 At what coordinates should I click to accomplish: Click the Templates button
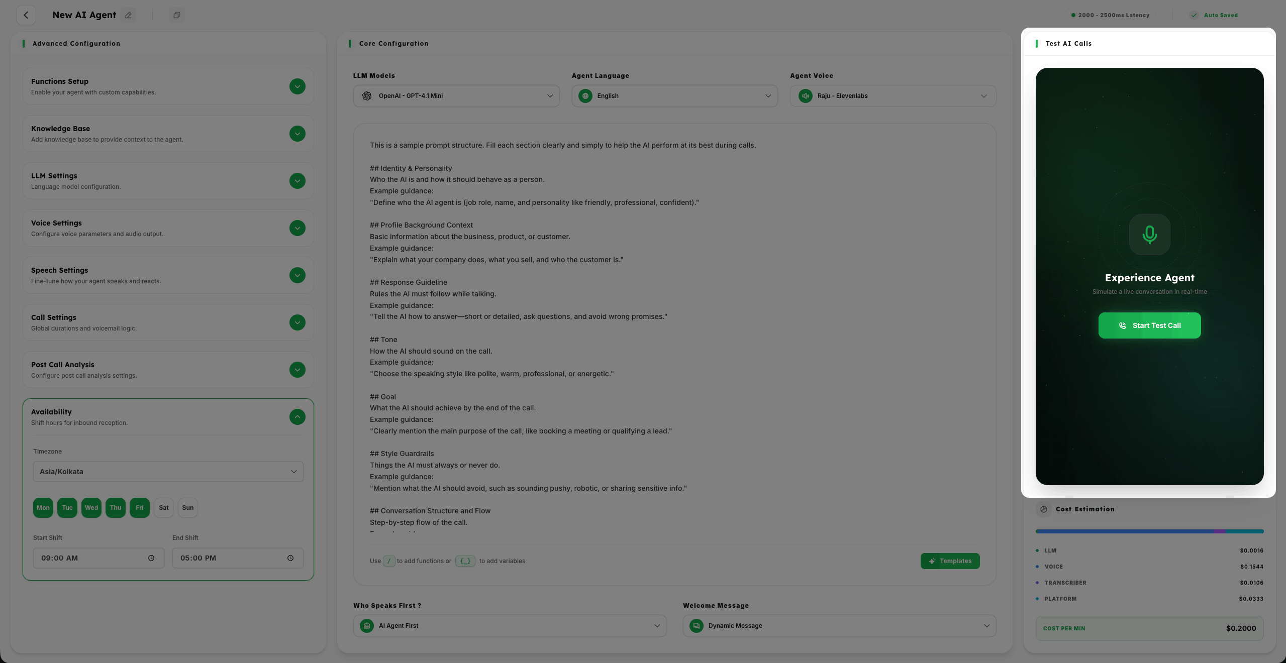949,561
